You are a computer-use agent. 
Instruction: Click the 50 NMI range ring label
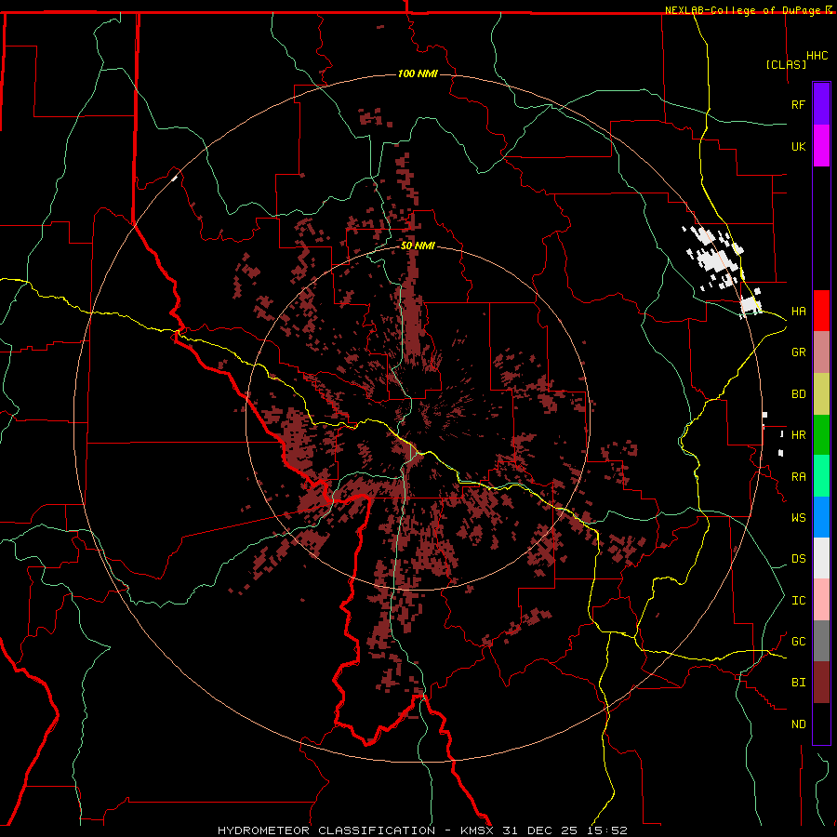tap(418, 246)
